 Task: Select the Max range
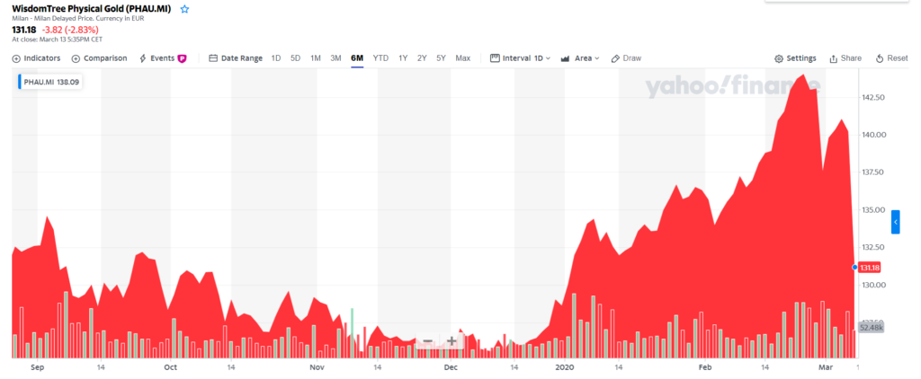[463, 58]
